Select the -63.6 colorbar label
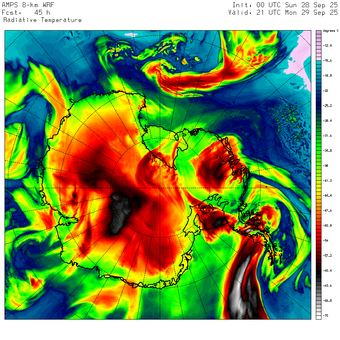340x340 pixels. point(327,286)
